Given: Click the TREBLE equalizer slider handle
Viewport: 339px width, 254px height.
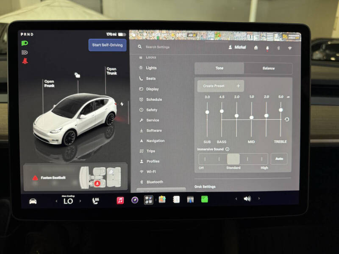Looking at the screenshot, I should click(281, 110).
